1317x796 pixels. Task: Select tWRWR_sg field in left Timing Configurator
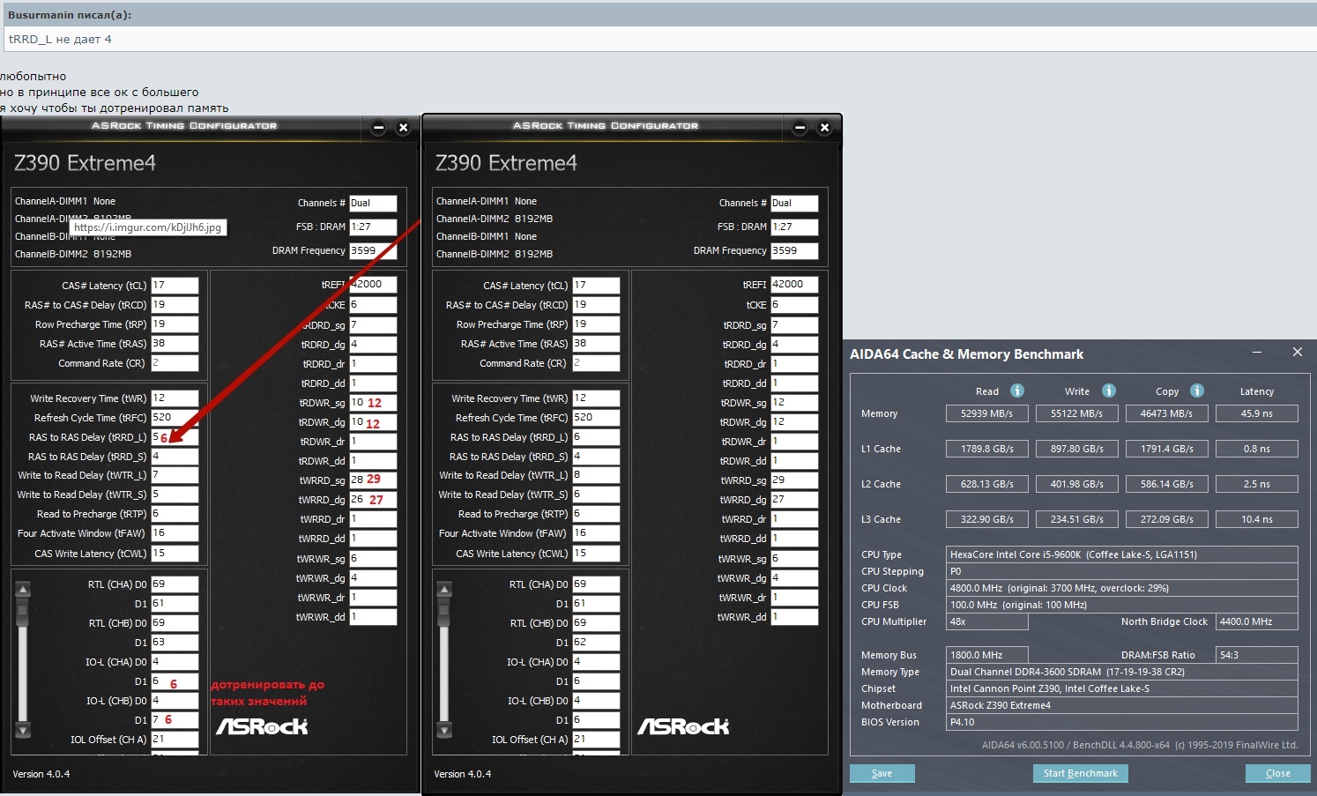pyautogui.click(x=373, y=559)
